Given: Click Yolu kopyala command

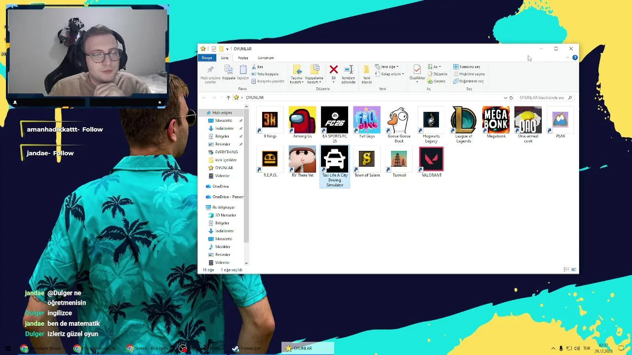Looking at the screenshot, I should (x=265, y=74).
